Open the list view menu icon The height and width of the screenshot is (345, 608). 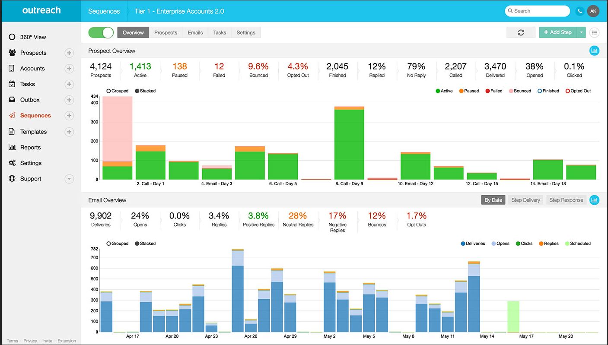coord(595,32)
